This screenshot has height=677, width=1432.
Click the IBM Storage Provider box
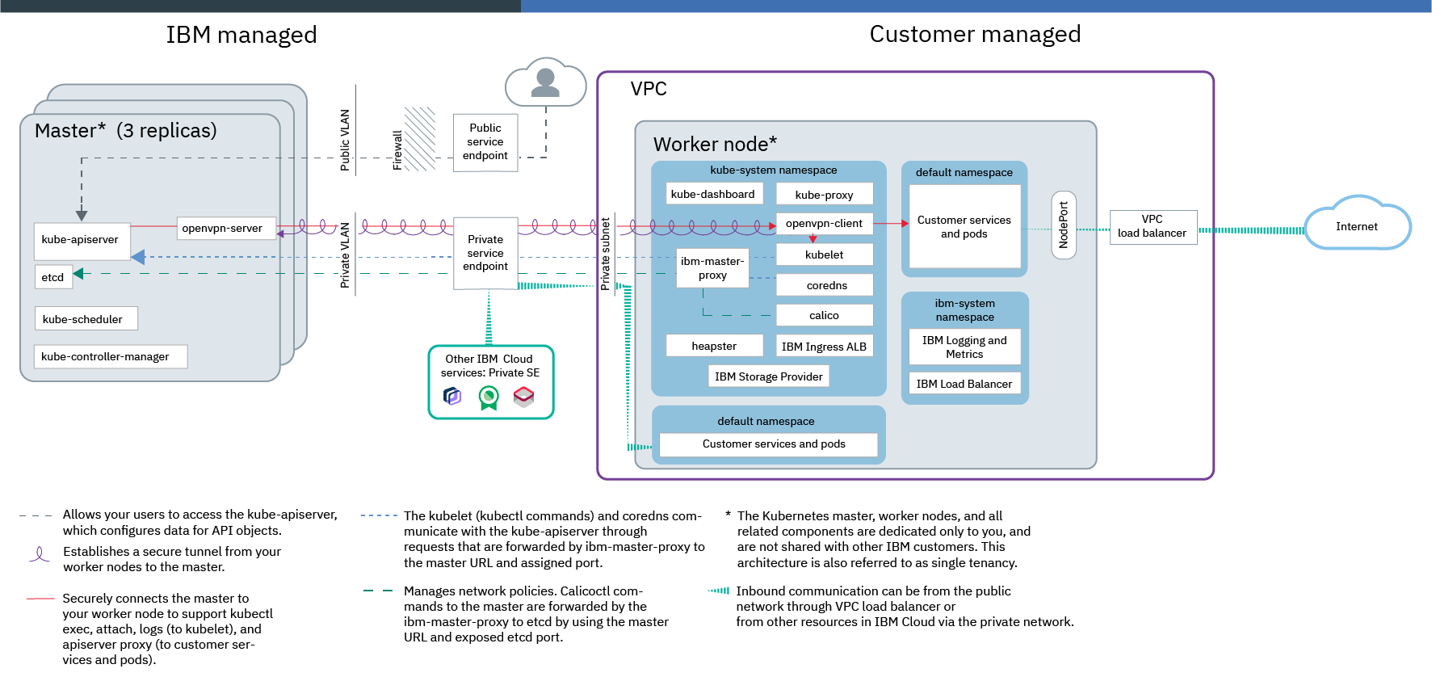[x=769, y=376]
